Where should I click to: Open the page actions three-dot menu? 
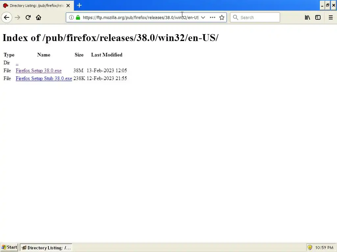(212, 17)
